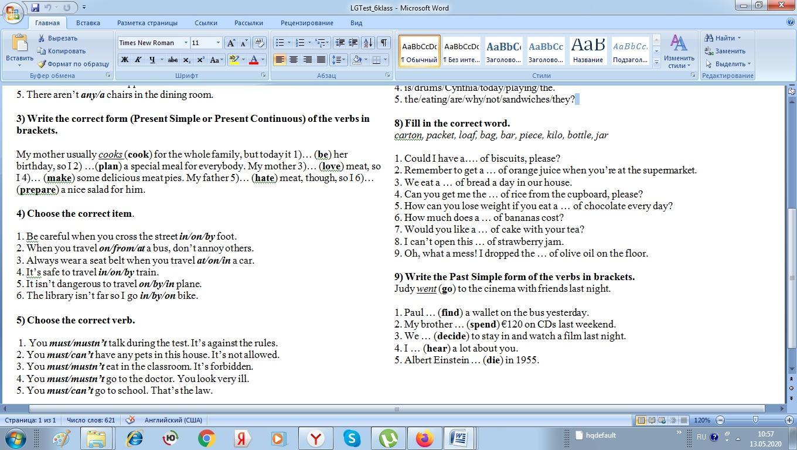Click Найти to search document

tap(724, 38)
